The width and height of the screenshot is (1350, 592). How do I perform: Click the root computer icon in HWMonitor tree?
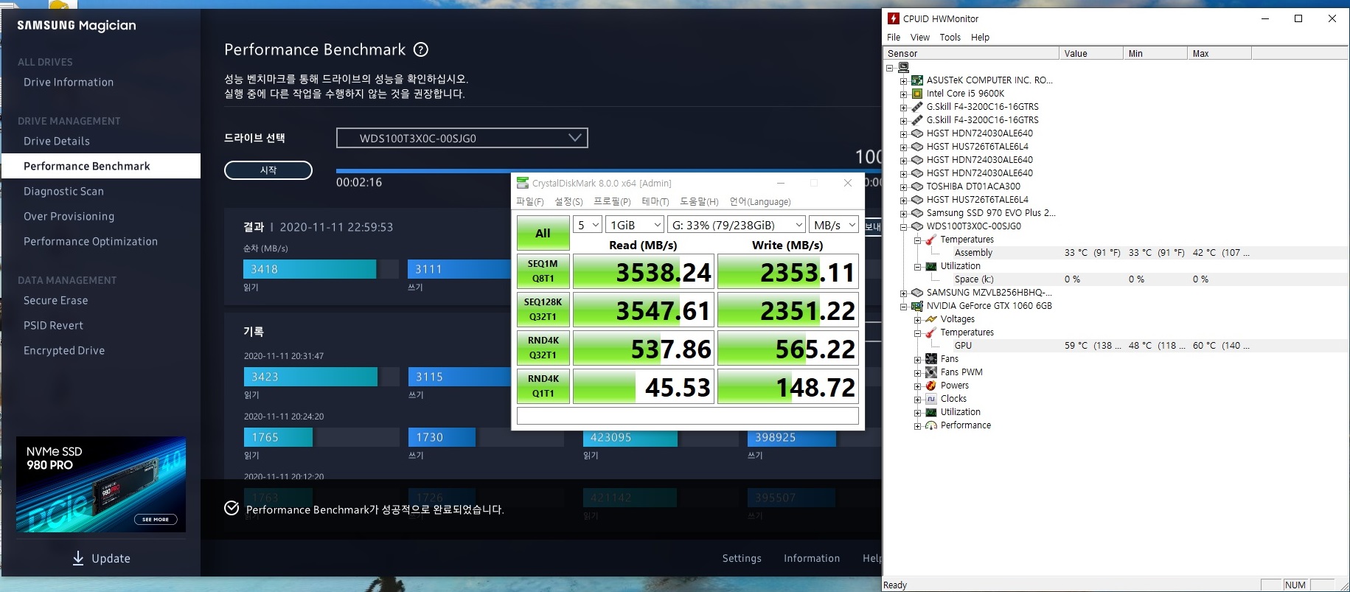pyautogui.click(x=903, y=67)
